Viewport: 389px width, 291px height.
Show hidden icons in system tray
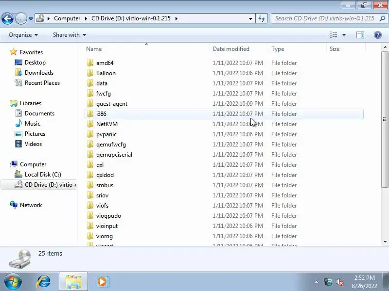coord(317,282)
